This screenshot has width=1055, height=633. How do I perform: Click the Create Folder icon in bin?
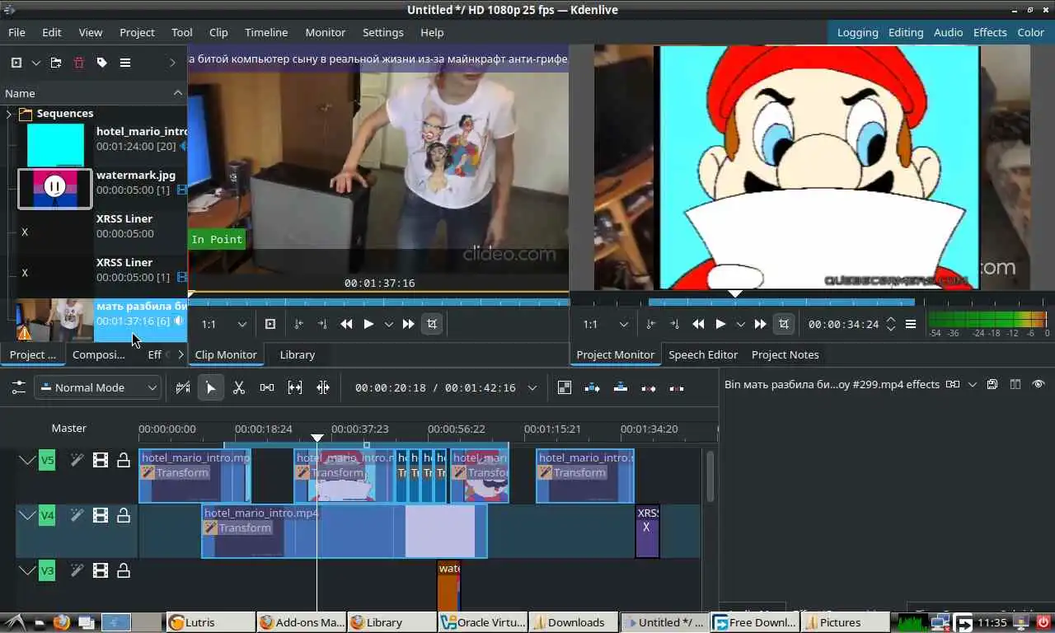(56, 63)
